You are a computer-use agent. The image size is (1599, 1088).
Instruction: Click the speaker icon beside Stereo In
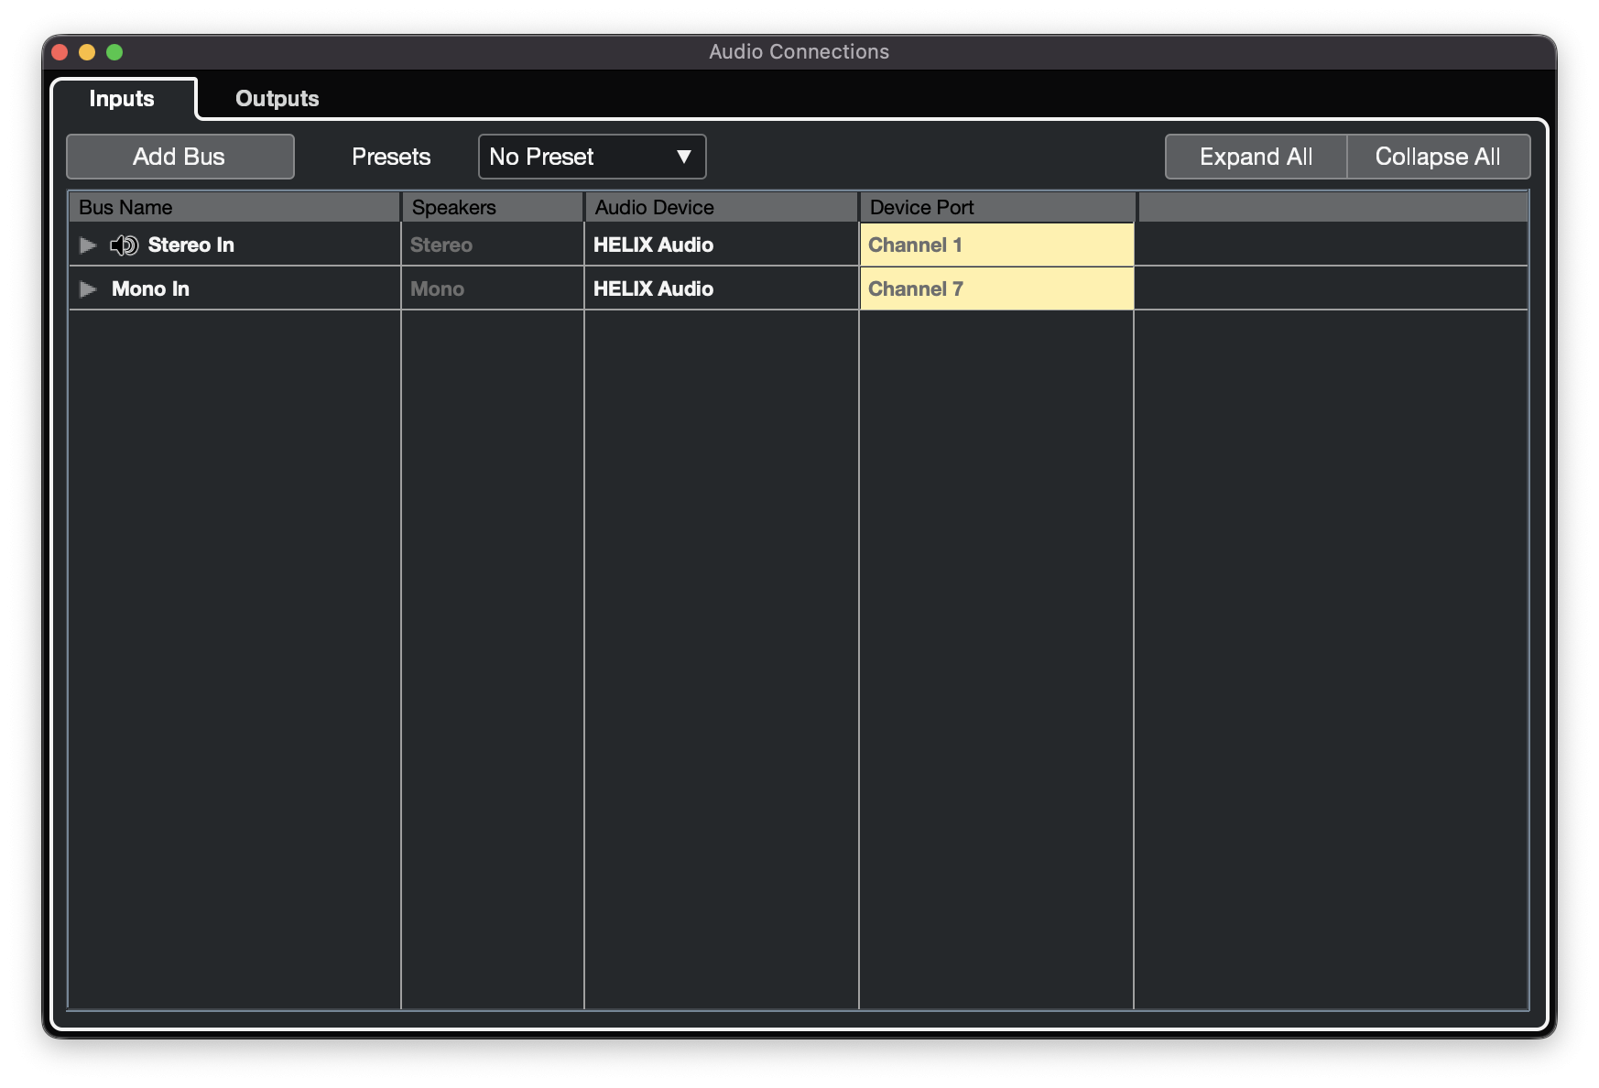point(124,245)
